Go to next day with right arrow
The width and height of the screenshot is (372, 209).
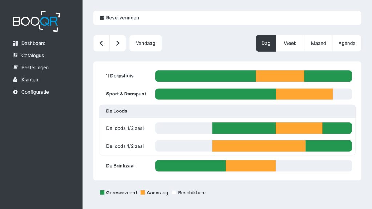point(118,43)
